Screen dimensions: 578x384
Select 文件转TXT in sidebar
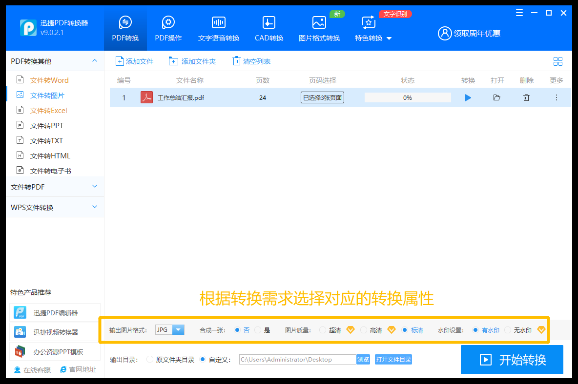point(46,140)
